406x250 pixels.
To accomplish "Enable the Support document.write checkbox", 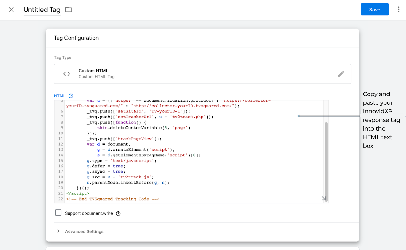I will click(58, 213).
